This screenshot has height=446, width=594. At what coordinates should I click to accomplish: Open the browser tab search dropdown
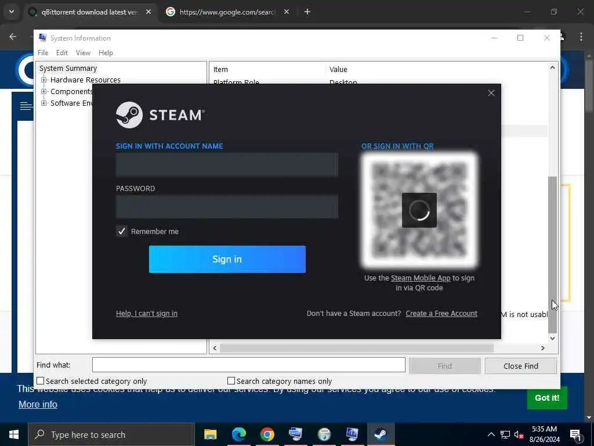pyautogui.click(x=12, y=12)
